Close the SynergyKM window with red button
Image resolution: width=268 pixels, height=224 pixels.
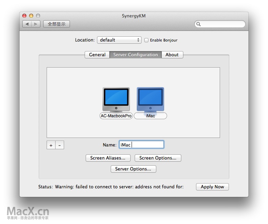[x=24, y=16]
